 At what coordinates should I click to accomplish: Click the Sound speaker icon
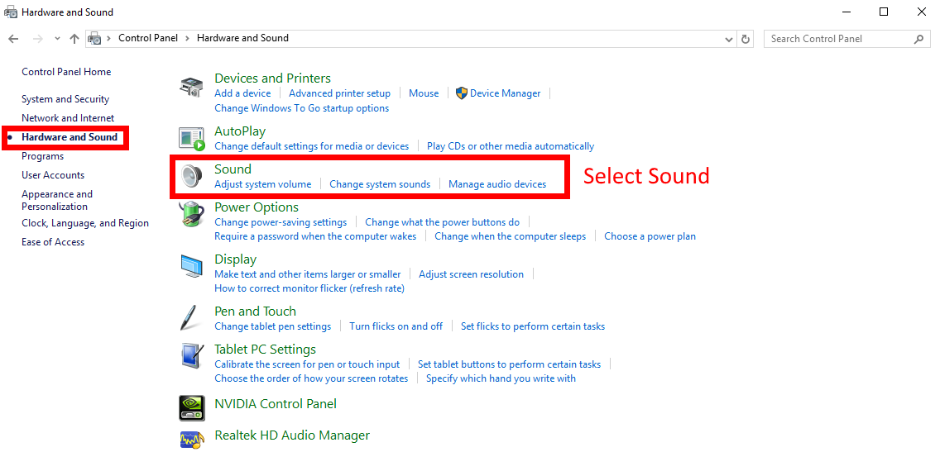(192, 176)
